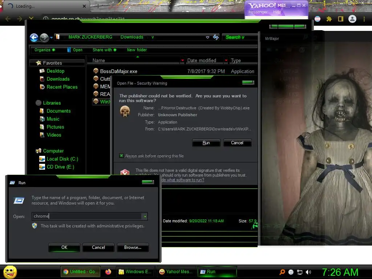Cancel the Security Warning dialog

[237, 143]
